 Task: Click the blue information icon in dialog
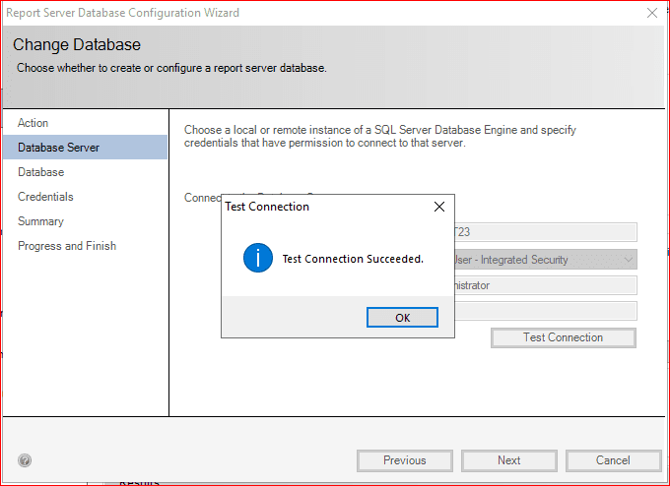tap(257, 259)
